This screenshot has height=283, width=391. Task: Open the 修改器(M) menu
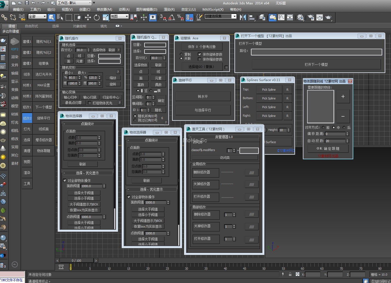tap(104, 9)
